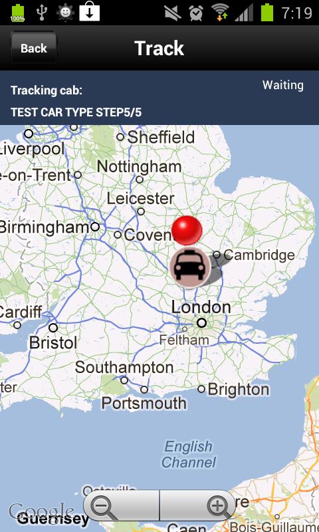Tap the muted sound status icon
Screen dimensions: 319x532
pos(173,13)
